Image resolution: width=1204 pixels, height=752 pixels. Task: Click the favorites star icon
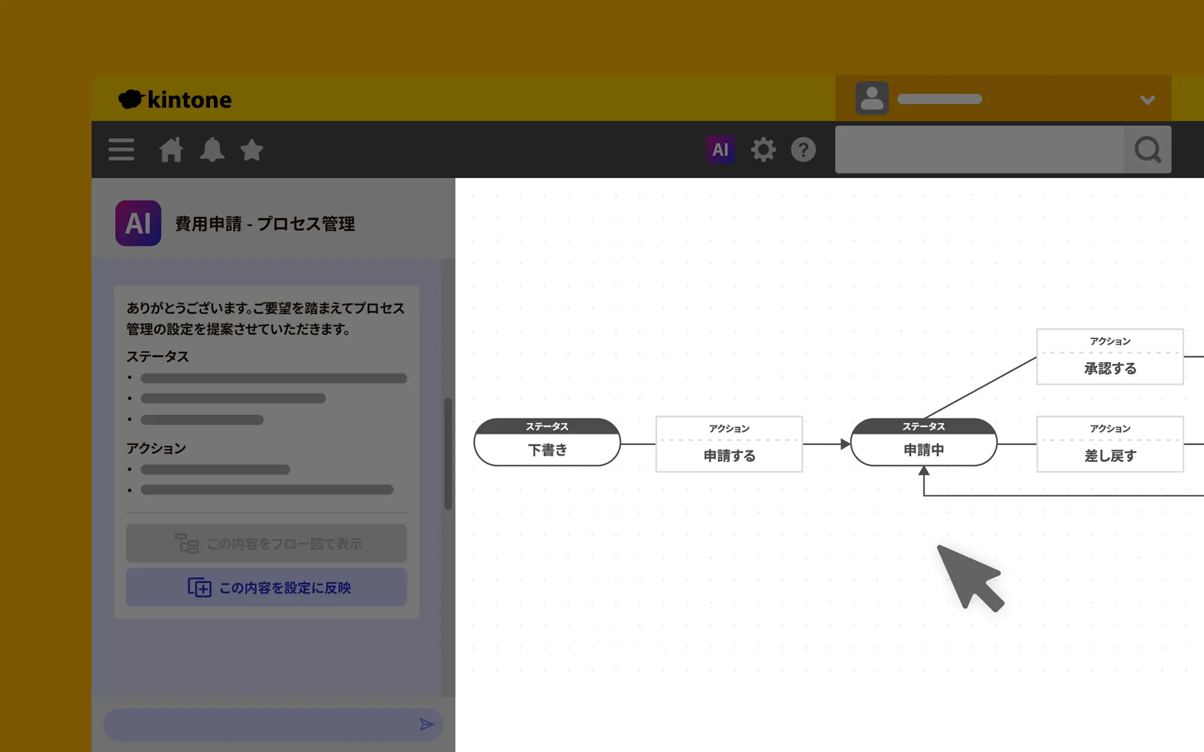[252, 149]
